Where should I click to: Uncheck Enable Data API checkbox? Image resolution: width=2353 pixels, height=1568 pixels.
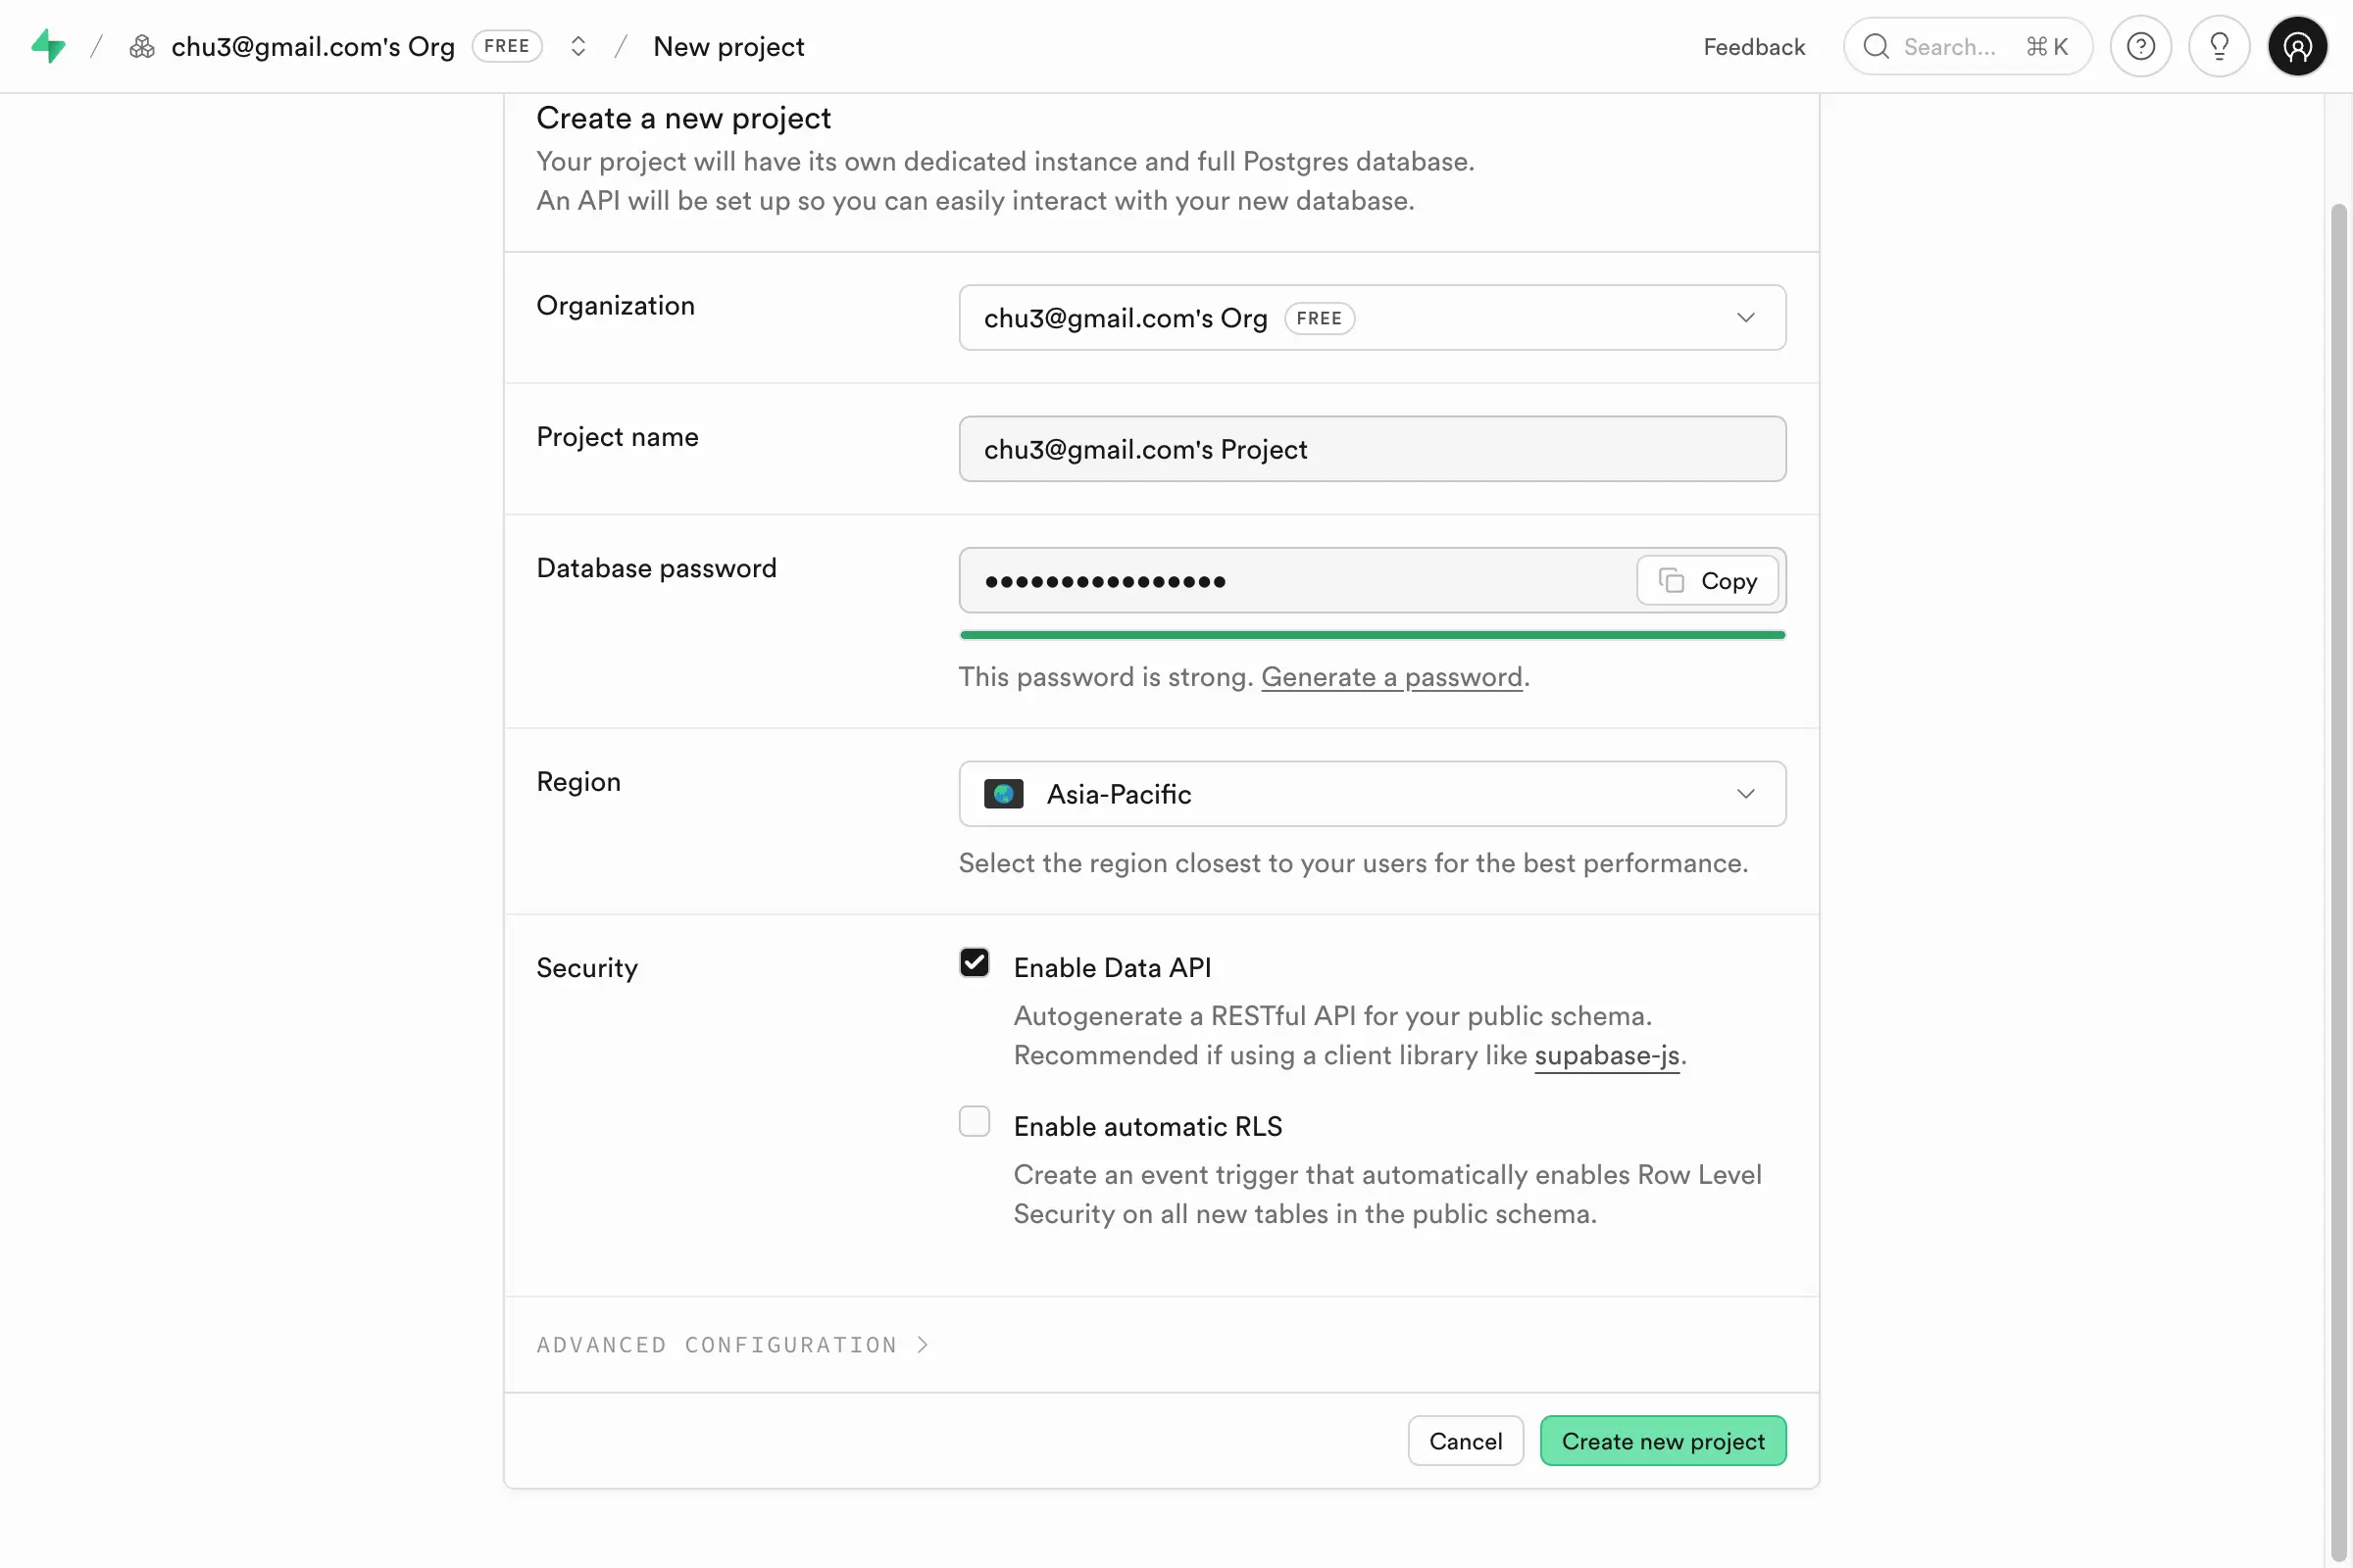click(x=975, y=962)
